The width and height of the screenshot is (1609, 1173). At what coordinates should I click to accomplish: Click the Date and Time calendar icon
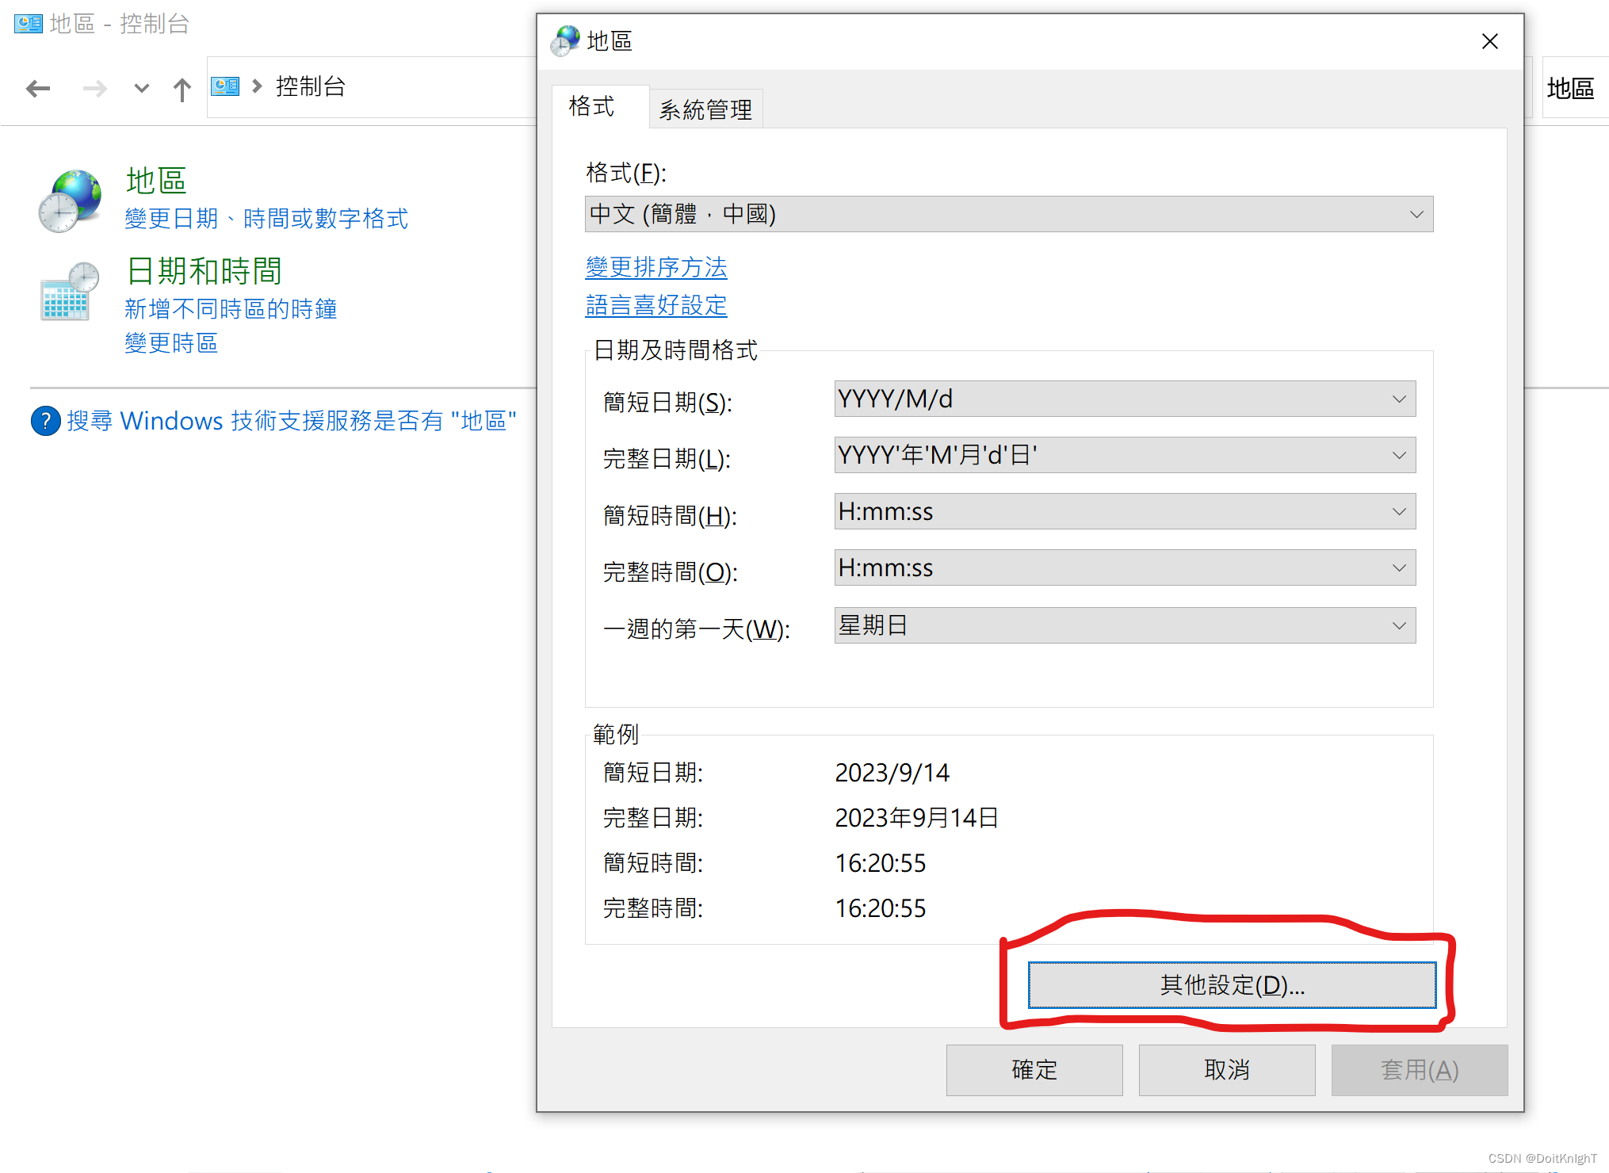coord(70,292)
